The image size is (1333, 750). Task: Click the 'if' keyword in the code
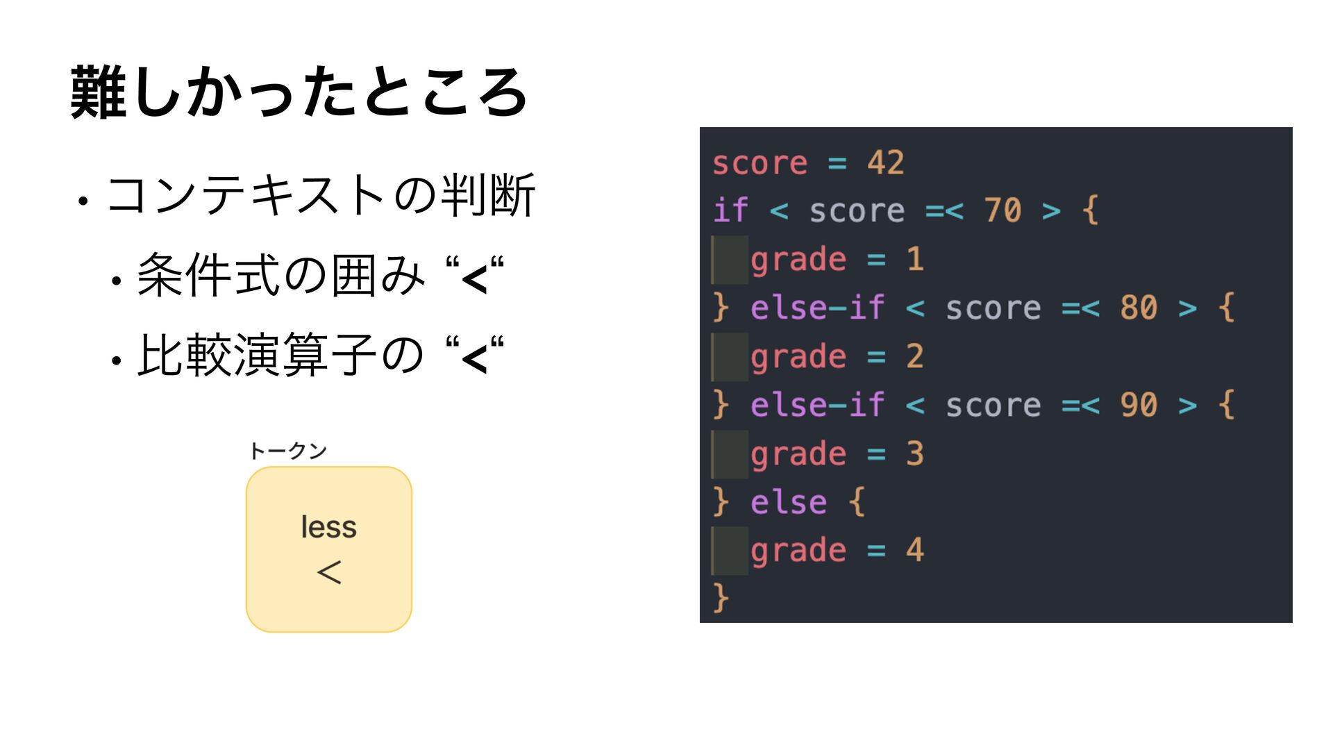[730, 210]
